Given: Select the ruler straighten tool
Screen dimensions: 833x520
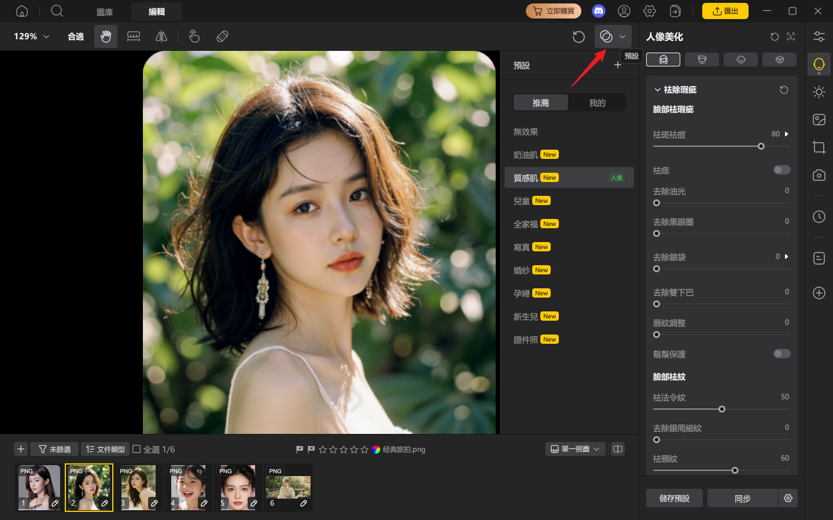Looking at the screenshot, I should pyautogui.click(x=134, y=36).
